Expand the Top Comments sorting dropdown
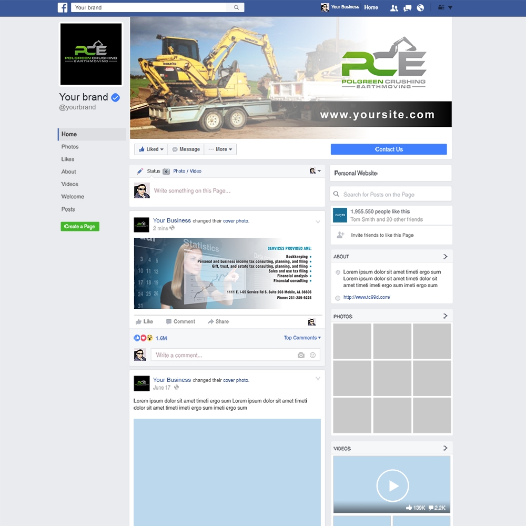 pyautogui.click(x=302, y=337)
